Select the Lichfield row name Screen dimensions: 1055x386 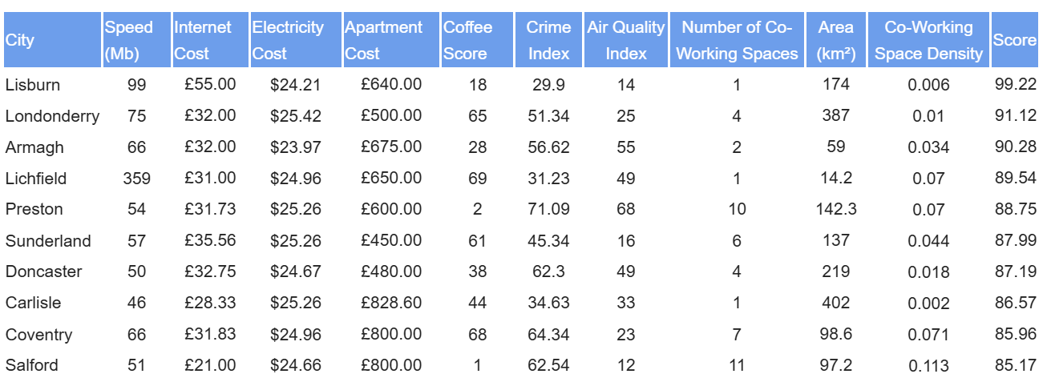[x=36, y=178]
